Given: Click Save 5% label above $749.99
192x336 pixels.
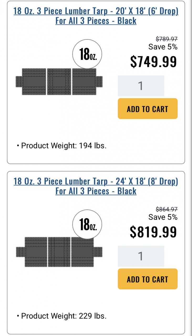Looking at the screenshot, I should coord(163,47).
